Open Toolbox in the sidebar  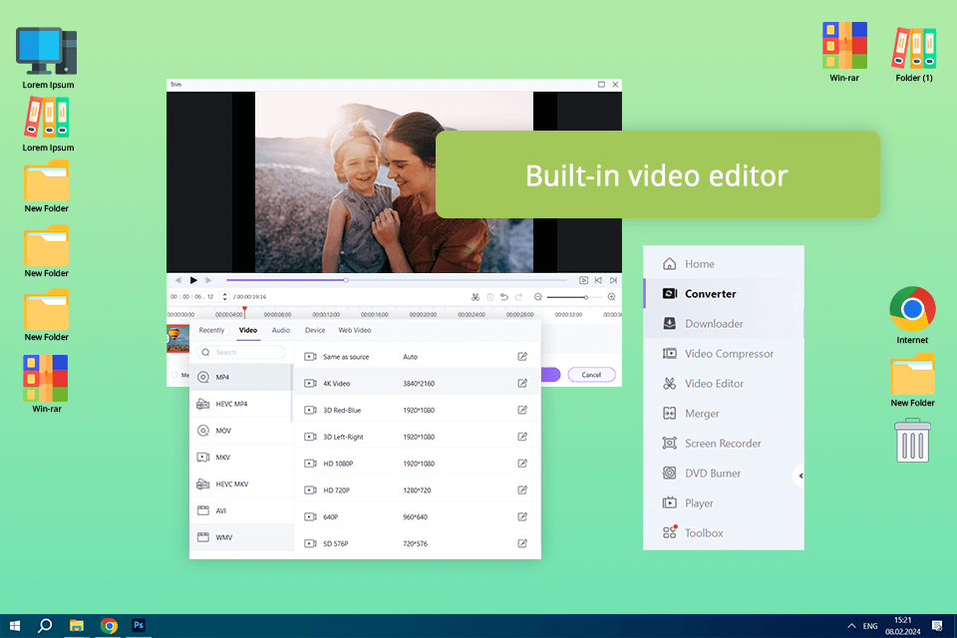click(724, 533)
